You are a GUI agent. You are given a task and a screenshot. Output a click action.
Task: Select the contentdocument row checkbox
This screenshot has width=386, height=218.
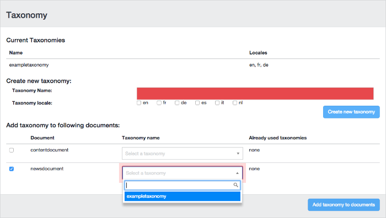pos(12,150)
